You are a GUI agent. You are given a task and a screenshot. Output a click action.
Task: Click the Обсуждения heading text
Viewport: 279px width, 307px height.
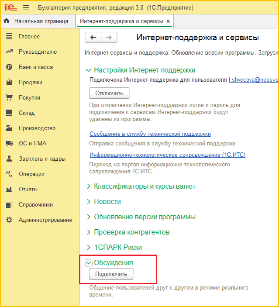click(114, 262)
